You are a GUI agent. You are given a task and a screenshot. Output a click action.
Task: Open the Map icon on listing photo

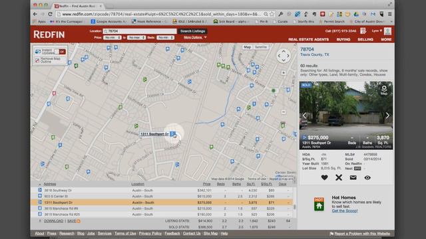click(384, 90)
